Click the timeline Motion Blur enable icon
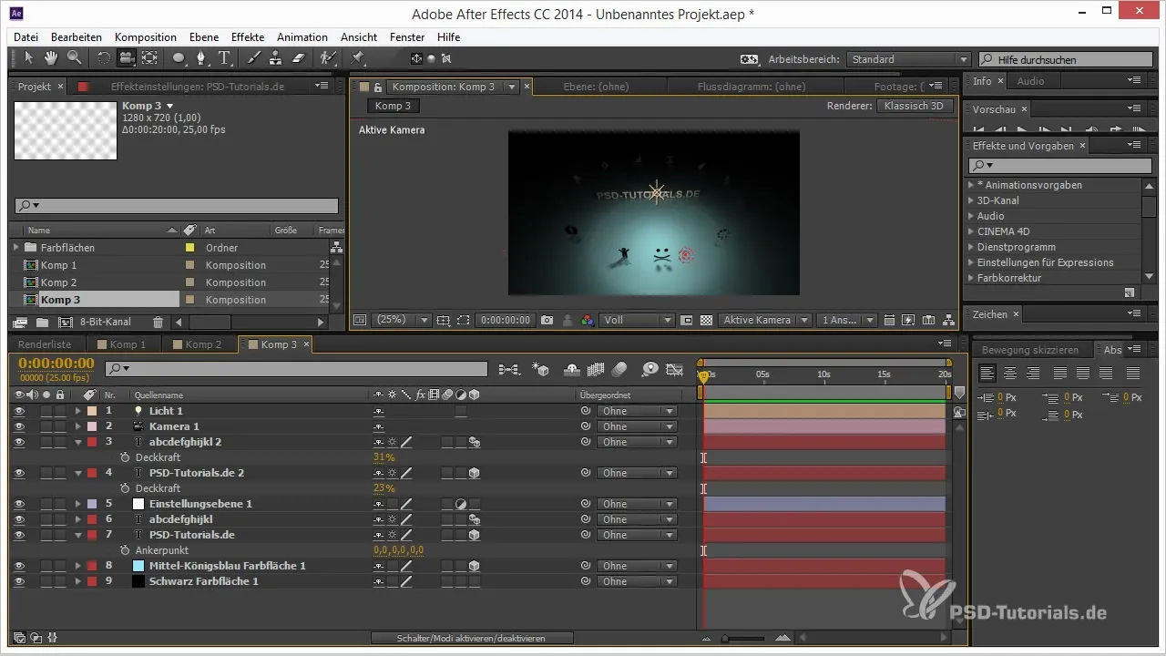This screenshot has width=1166, height=656. [619, 369]
